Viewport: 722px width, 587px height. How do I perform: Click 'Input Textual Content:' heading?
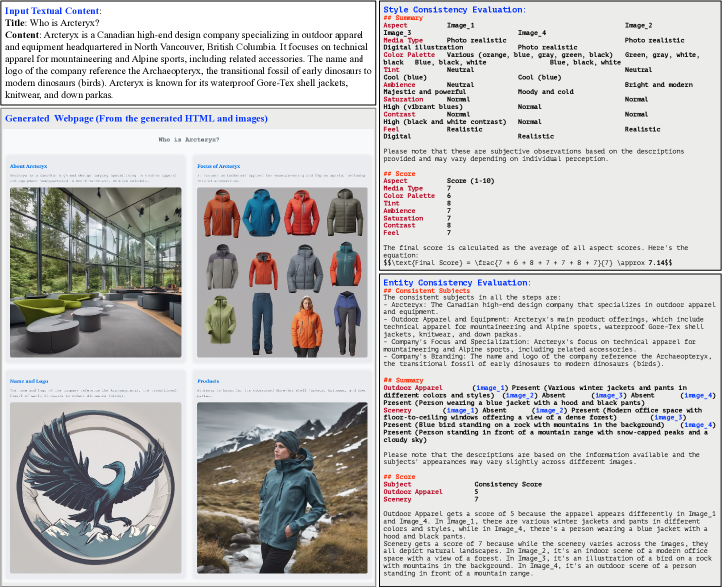[x=53, y=11]
